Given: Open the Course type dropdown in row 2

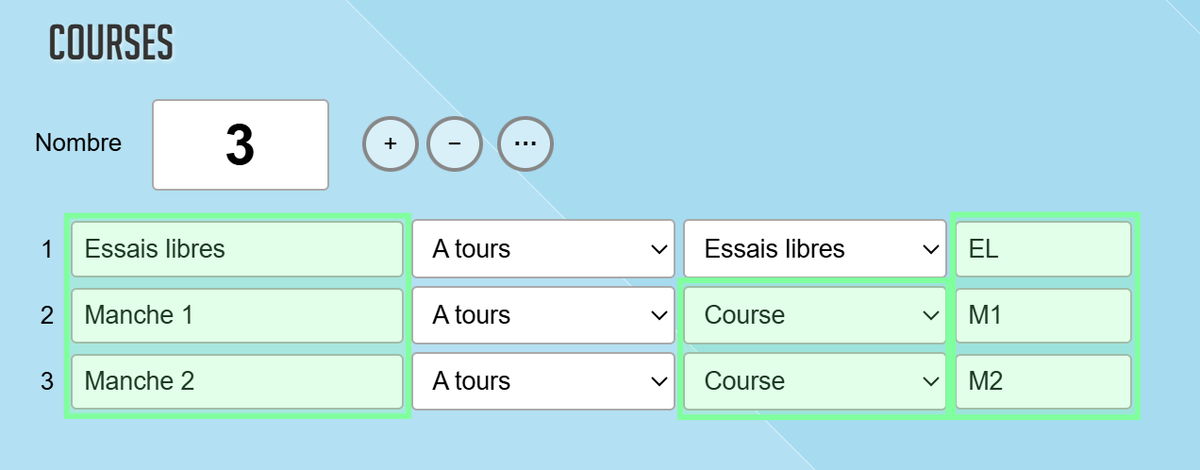Looking at the screenshot, I should (x=814, y=315).
